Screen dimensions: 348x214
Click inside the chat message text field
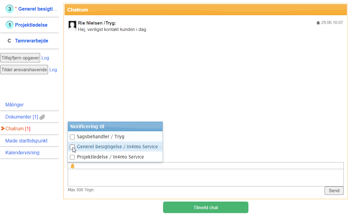pos(206,177)
